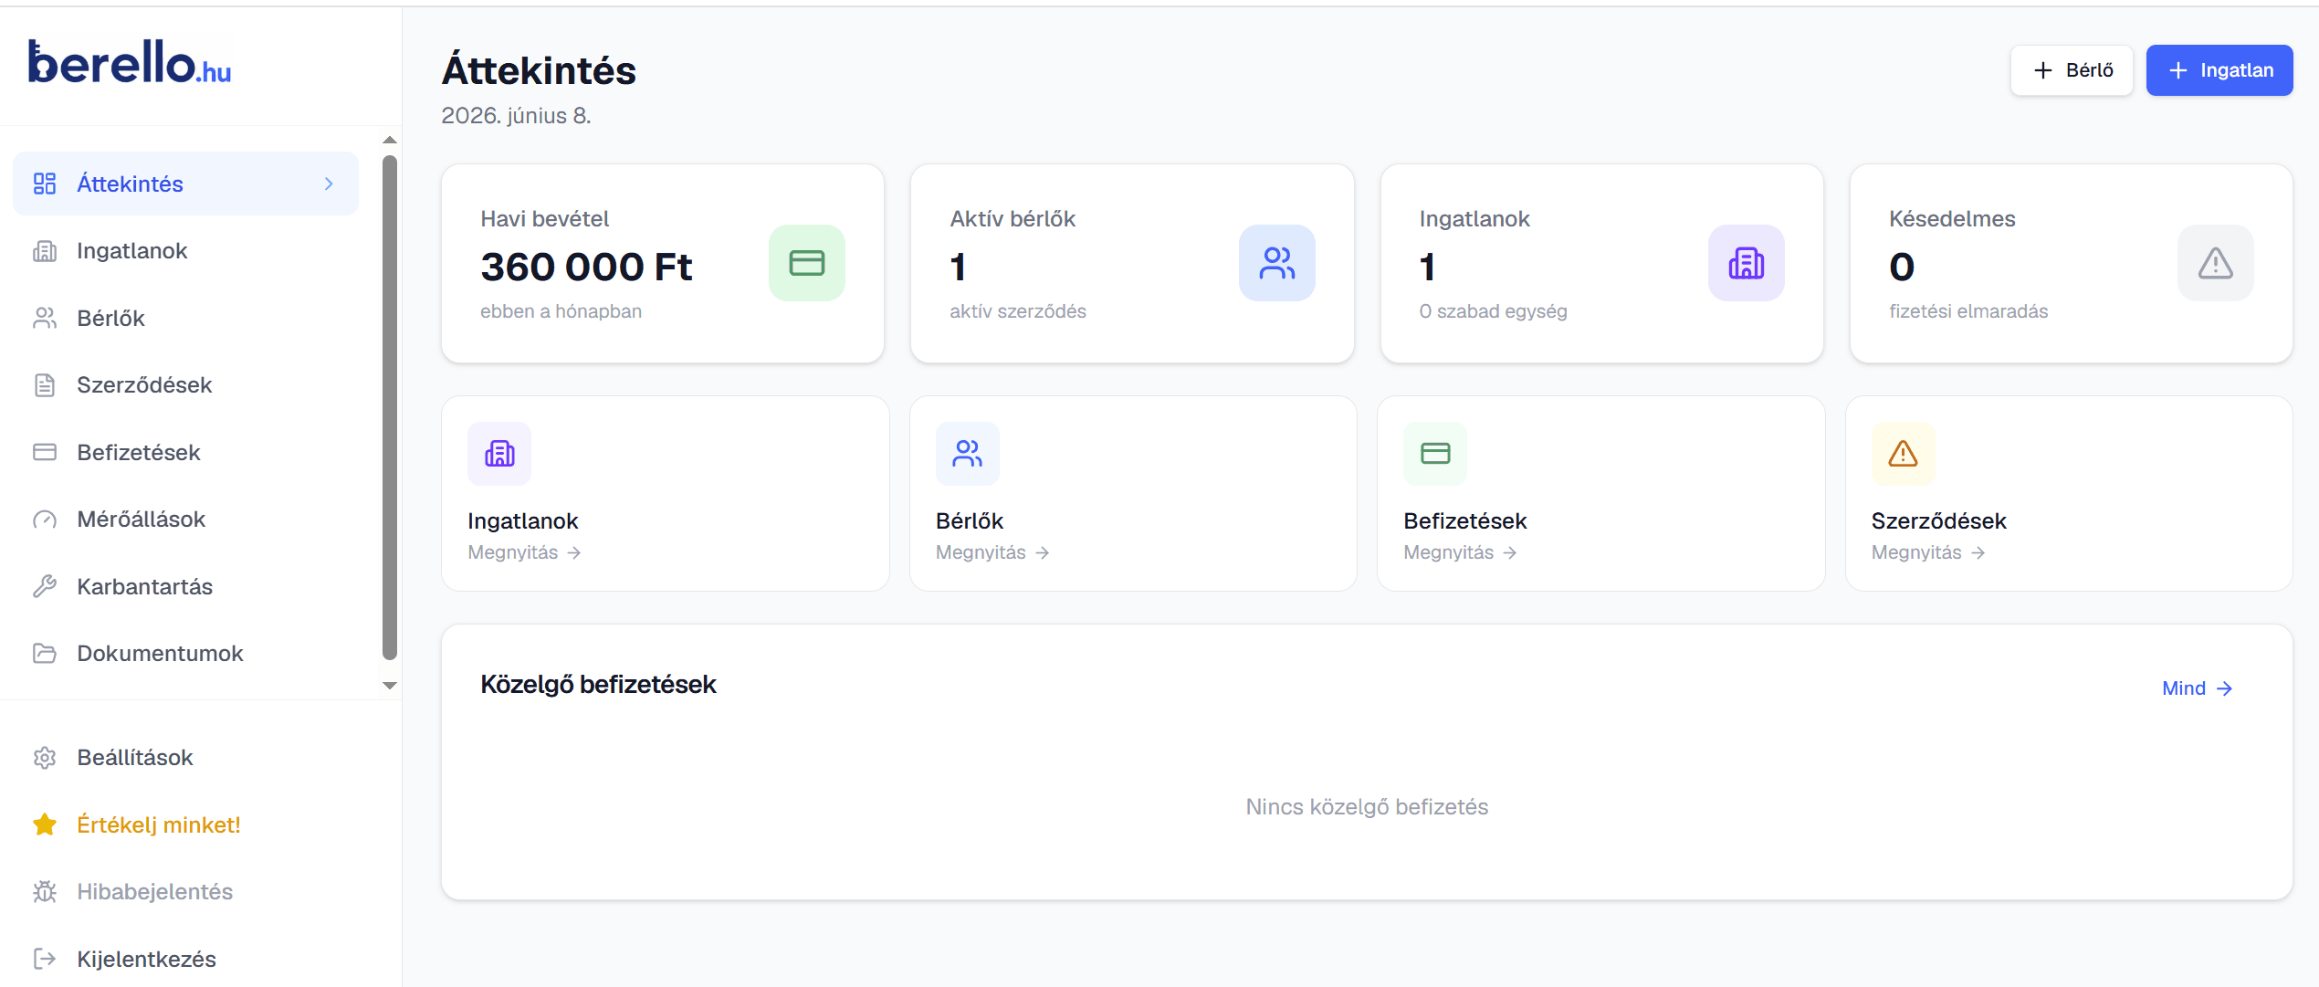Click Kijelentkezés to log out
This screenshot has width=2319, height=987.
[x=186, y=959]
